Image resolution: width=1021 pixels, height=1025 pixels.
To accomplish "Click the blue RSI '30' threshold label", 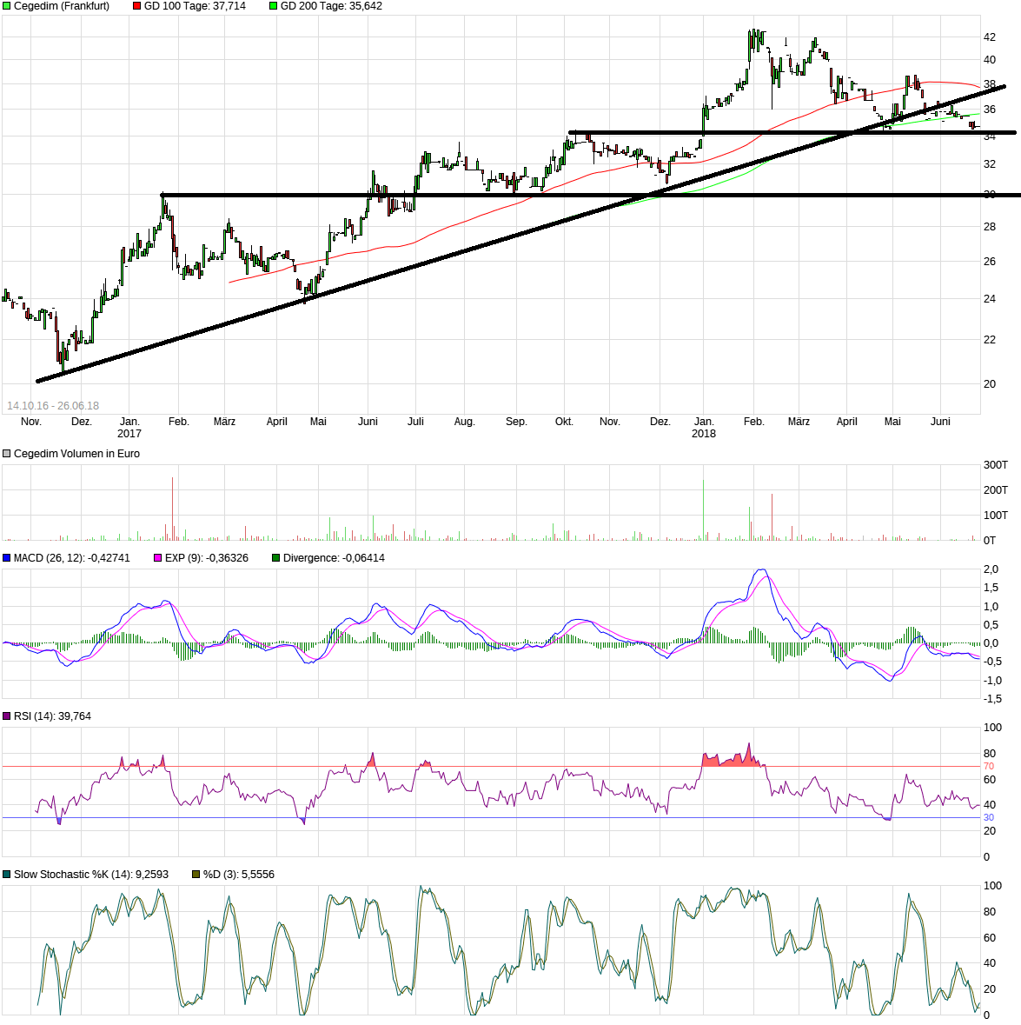I will point(988,818).
